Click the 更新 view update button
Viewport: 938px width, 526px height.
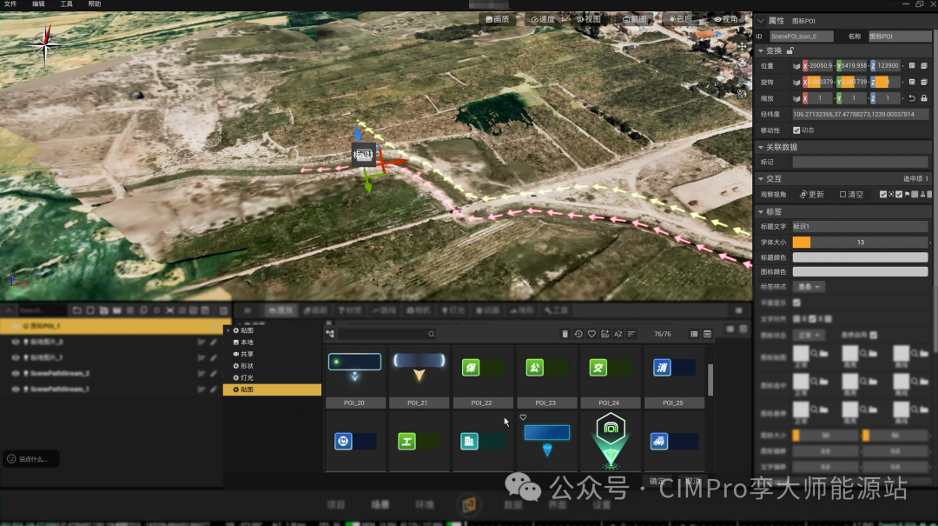click(812, 195)
